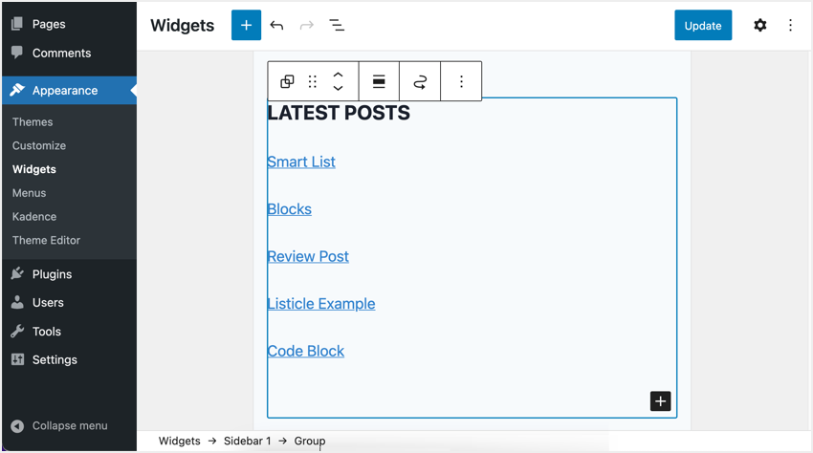
Task: Open the list view outline
Action: tap(337, 26)
